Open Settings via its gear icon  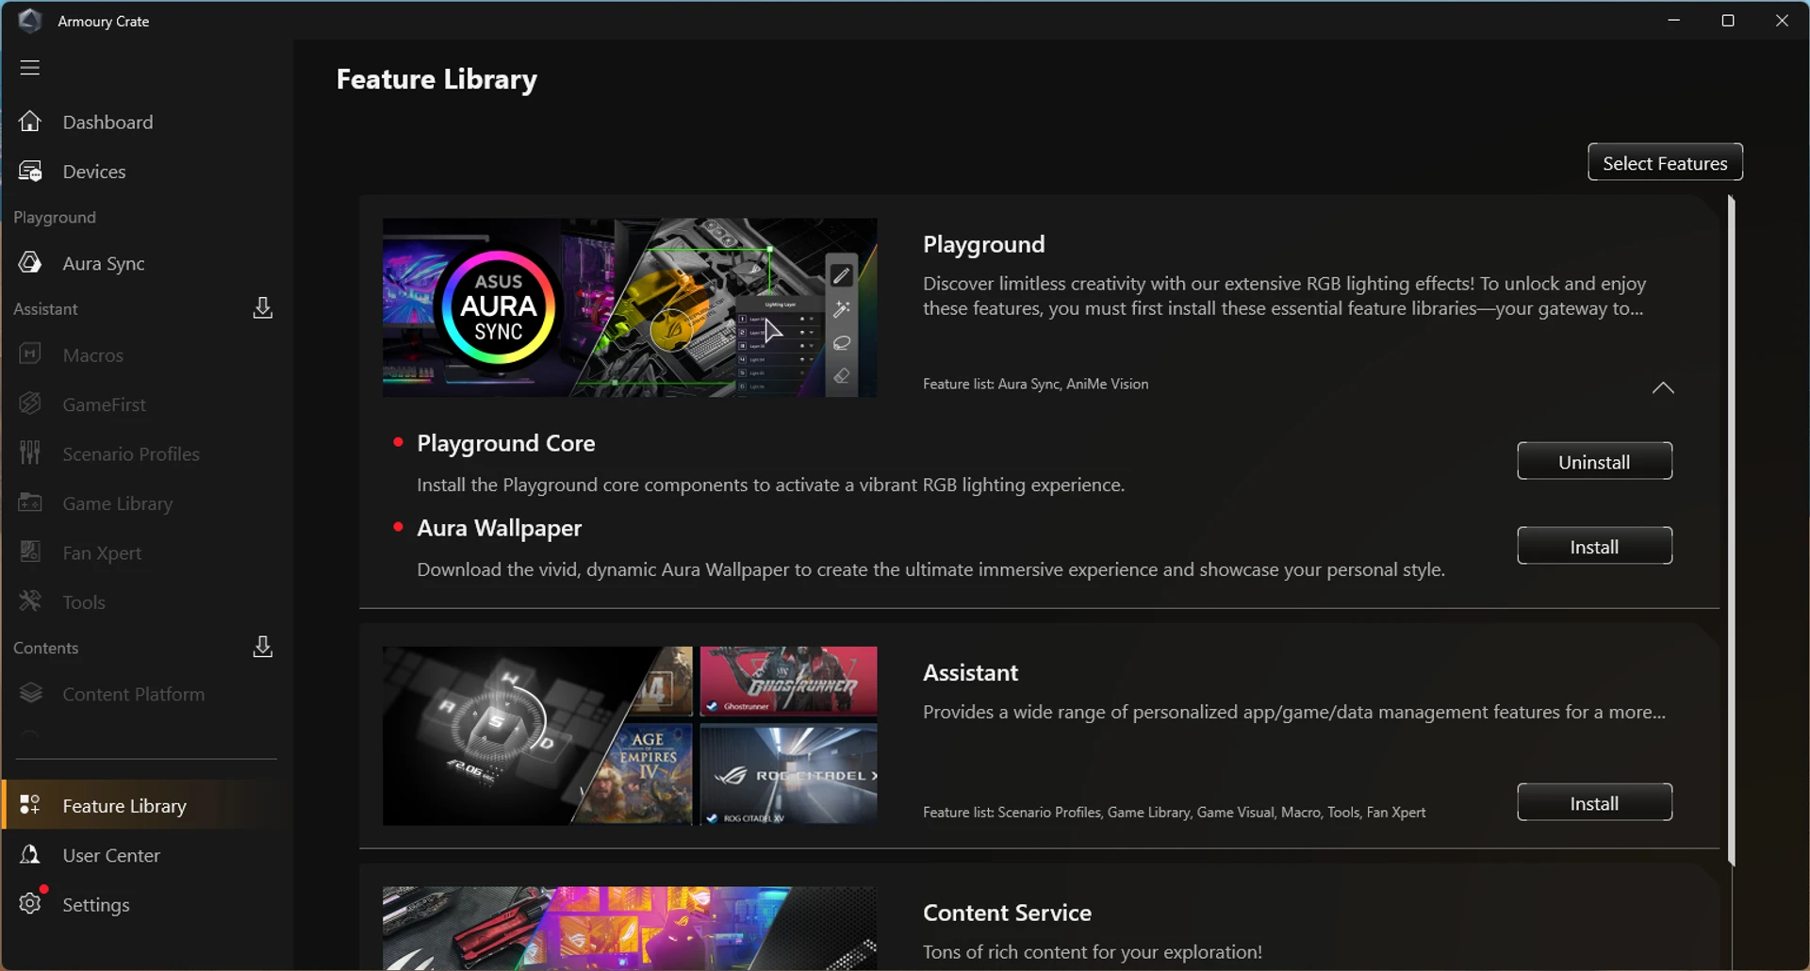pos(30,903)
